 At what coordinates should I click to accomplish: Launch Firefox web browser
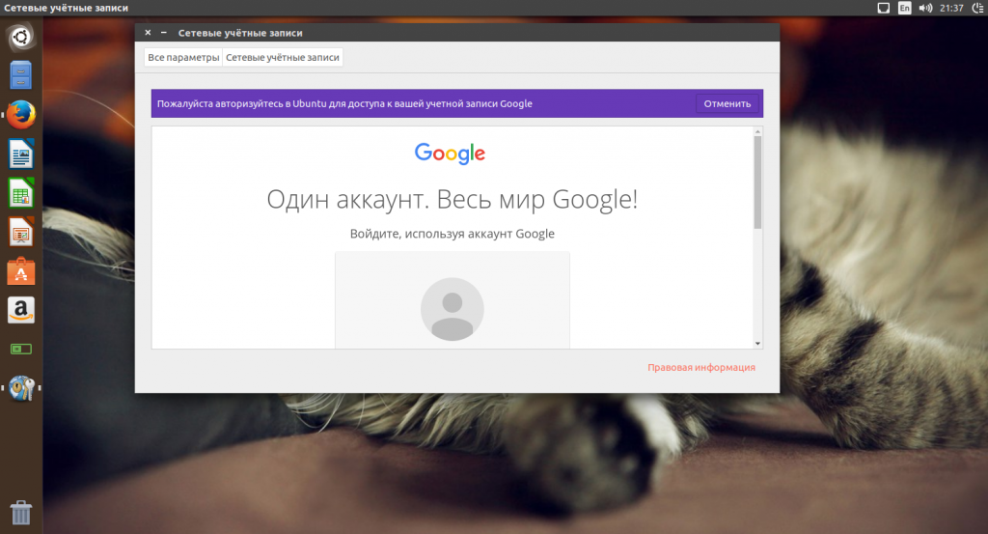tap(21, 115)
